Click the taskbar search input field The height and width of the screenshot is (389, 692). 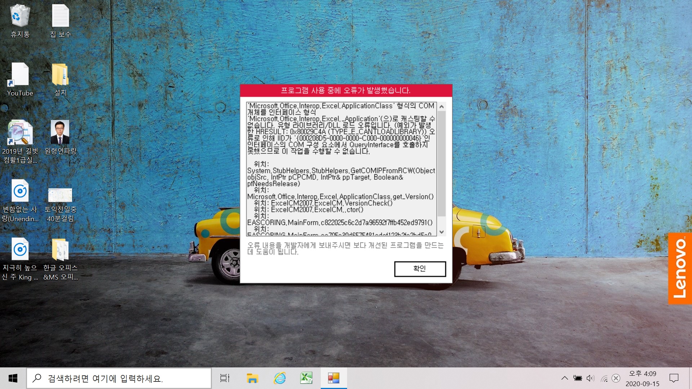[119, 378]
